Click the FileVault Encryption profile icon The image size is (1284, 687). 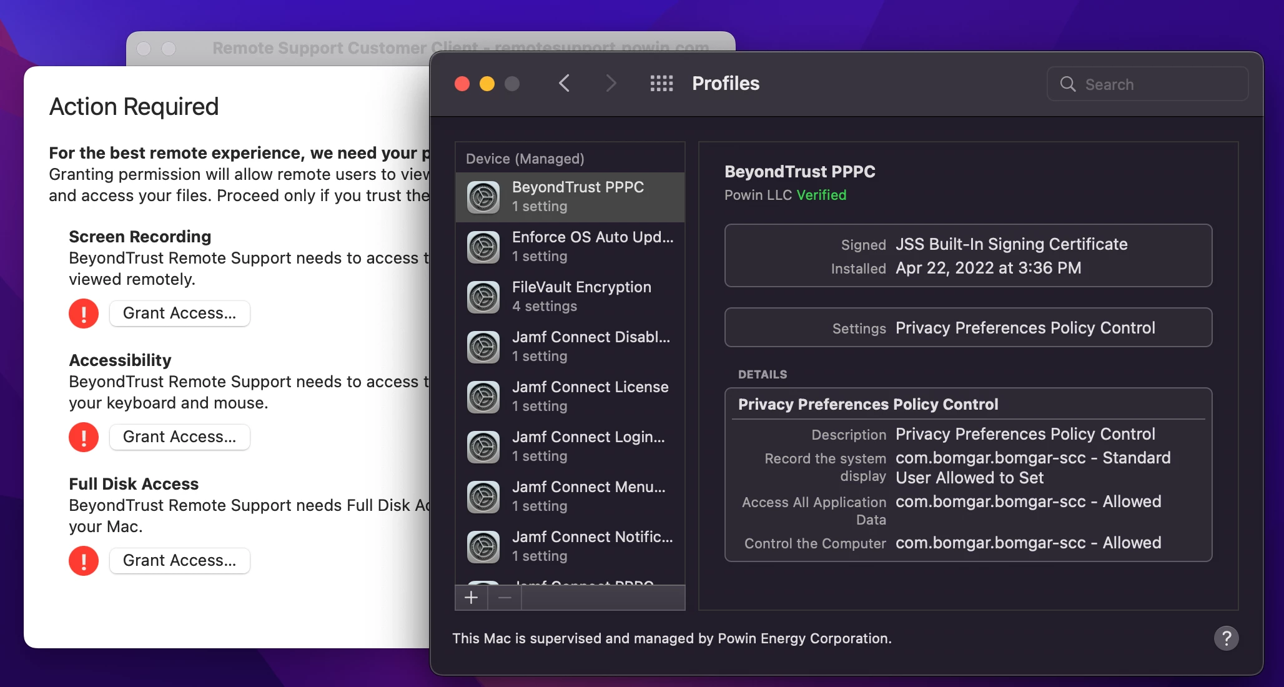click(483, 297)
